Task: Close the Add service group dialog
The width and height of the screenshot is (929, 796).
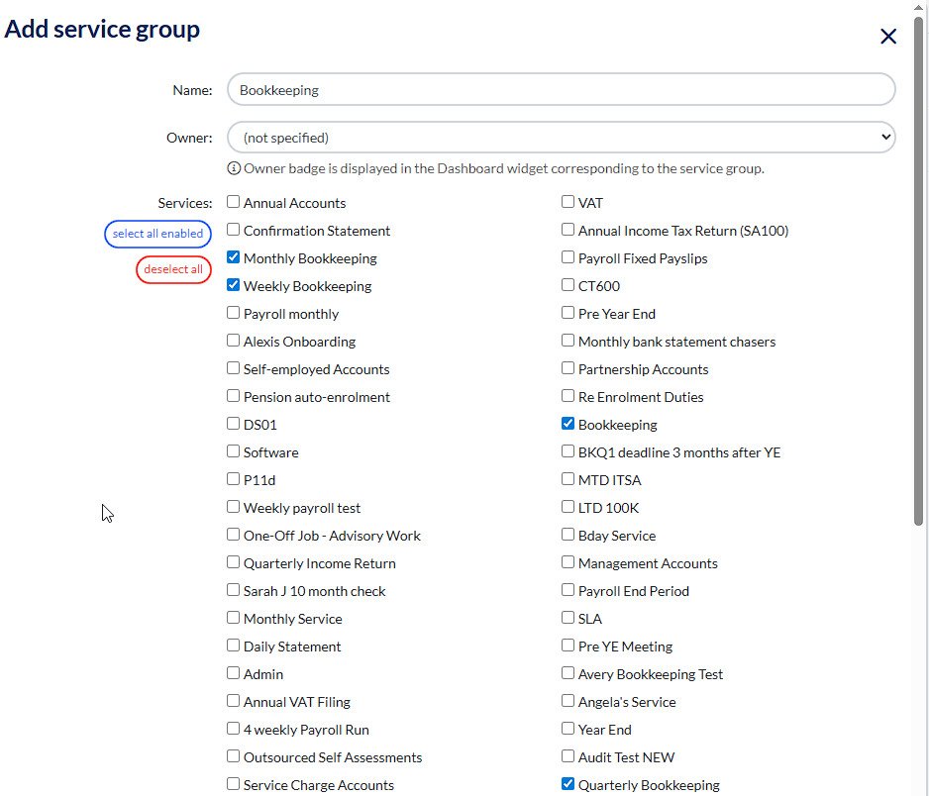Action: [888, 37]
